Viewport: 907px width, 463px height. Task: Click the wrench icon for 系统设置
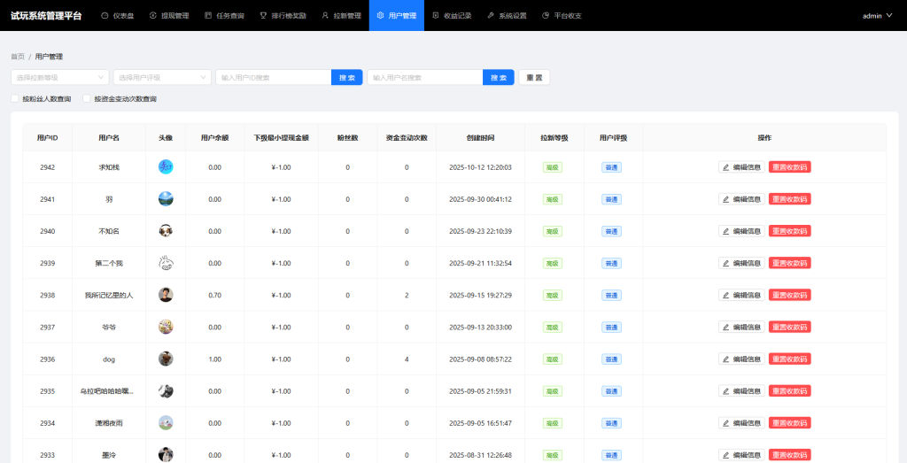click(491, 16)
